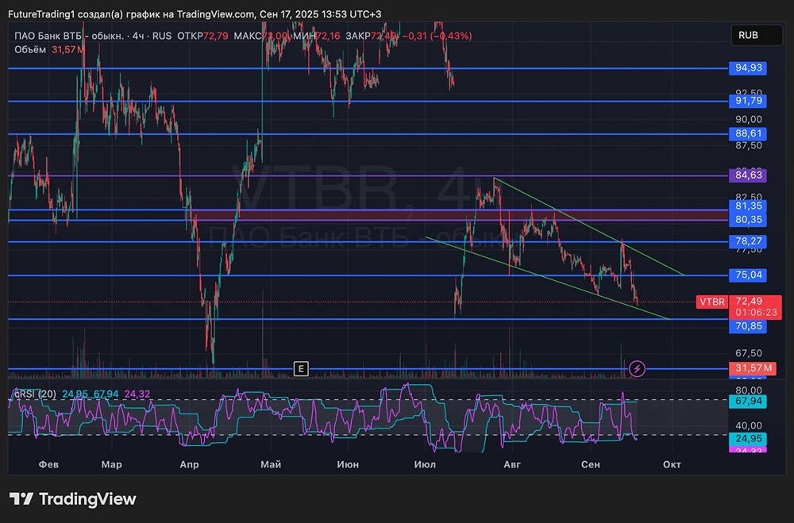Click the 90,00 price scale tick
Screen dimensions: 794x523
click(749, 120)
